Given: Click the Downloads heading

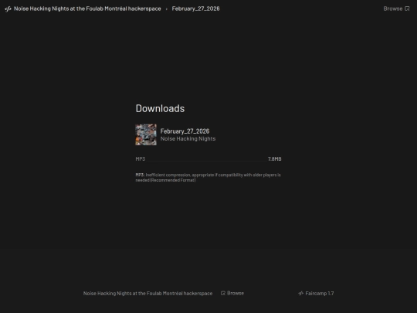Looking at the screenshot, I should (160, 108).
